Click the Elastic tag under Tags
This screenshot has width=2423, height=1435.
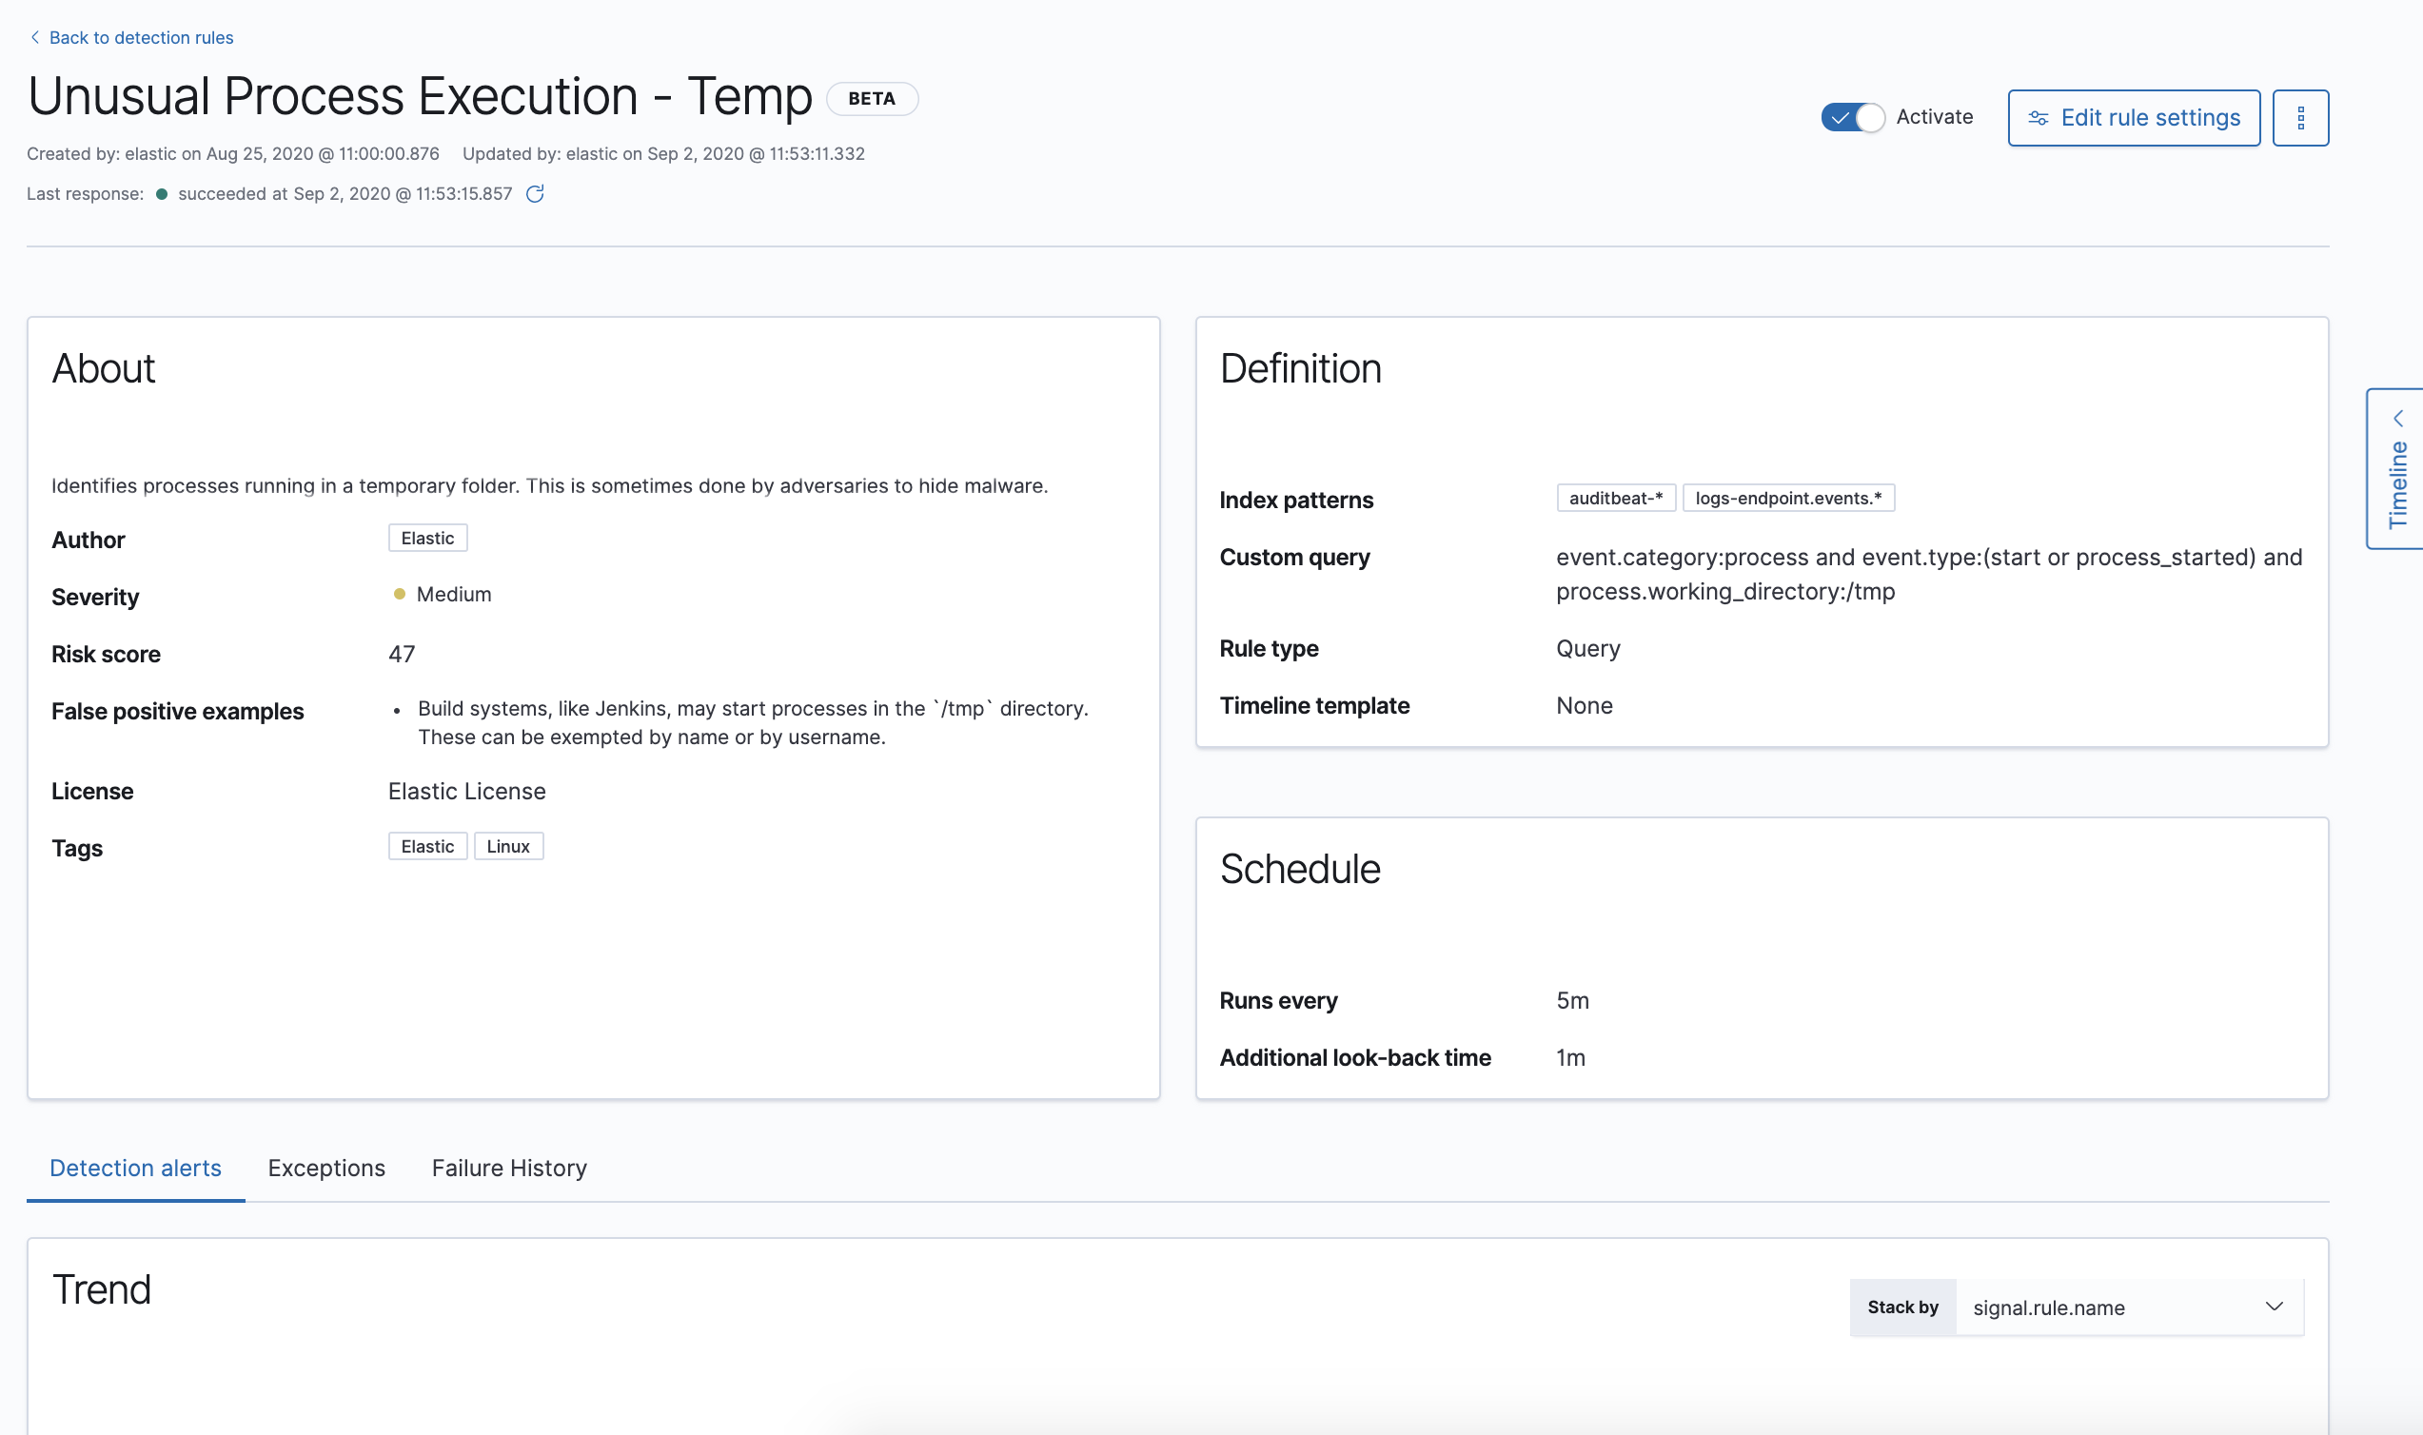[x=426, y=845]
